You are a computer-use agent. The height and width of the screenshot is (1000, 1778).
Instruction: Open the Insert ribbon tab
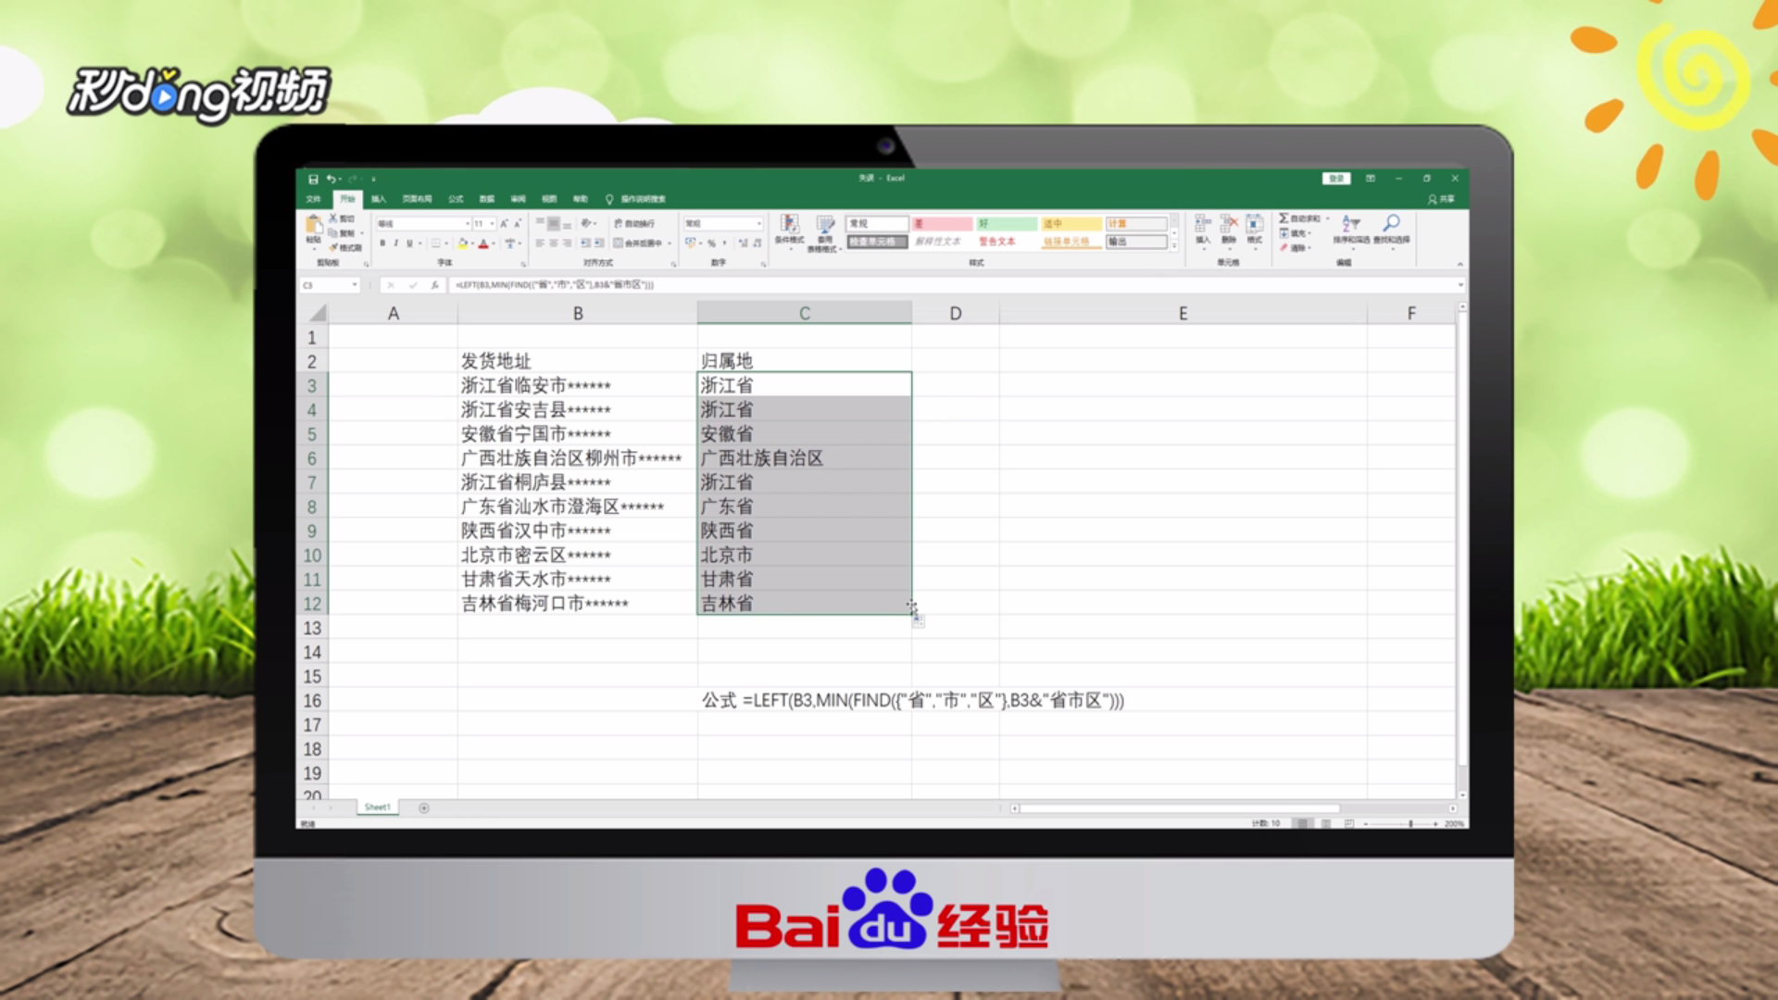(379, 199)
